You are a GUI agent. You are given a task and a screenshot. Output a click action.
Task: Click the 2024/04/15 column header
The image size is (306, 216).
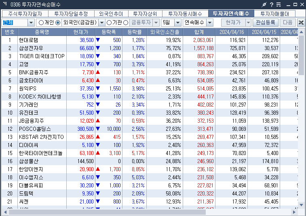tap(264, 32)
